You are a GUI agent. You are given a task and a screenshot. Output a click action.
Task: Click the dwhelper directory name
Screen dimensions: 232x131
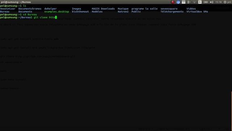[50, 9]
